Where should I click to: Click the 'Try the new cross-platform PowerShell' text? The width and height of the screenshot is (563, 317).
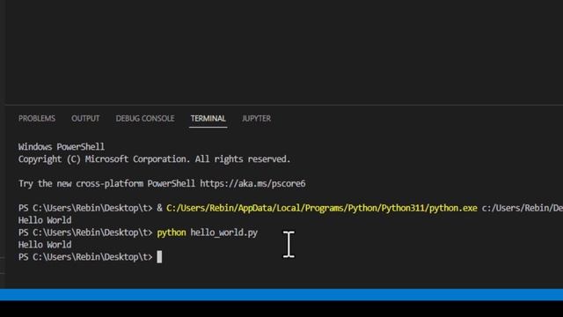(x=106, y=184)
